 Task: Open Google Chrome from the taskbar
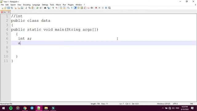click(x=25, y=108)
